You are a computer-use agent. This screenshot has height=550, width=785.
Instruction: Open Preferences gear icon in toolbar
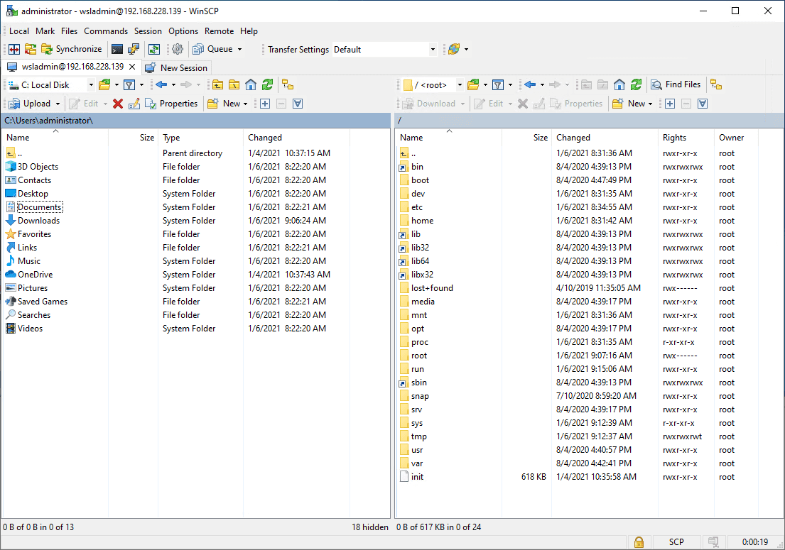point(178,49)
